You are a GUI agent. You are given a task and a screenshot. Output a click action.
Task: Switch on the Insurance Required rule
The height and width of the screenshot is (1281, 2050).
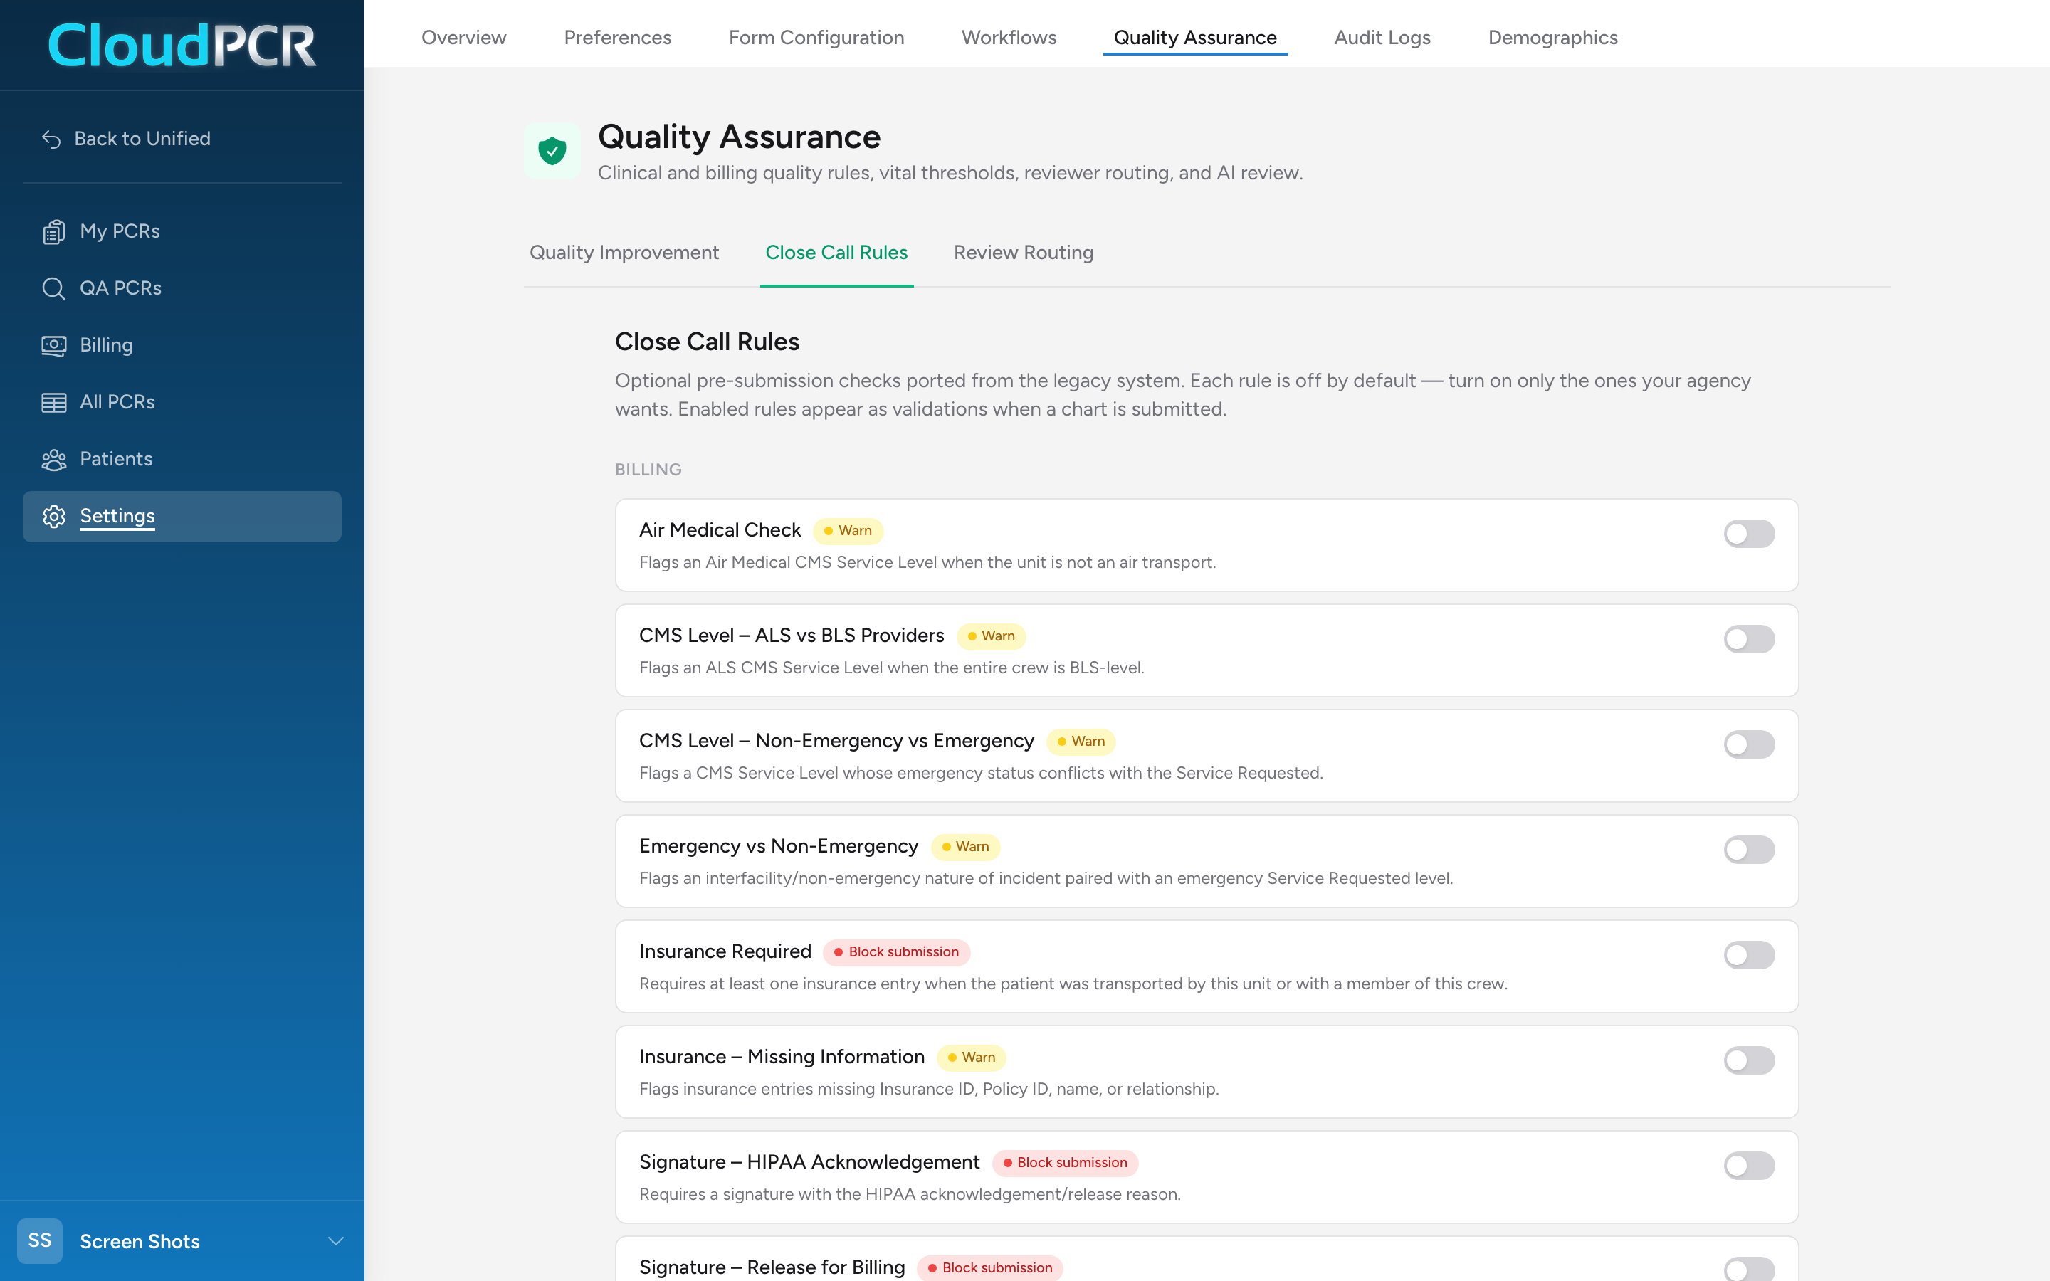point(1748,955)
